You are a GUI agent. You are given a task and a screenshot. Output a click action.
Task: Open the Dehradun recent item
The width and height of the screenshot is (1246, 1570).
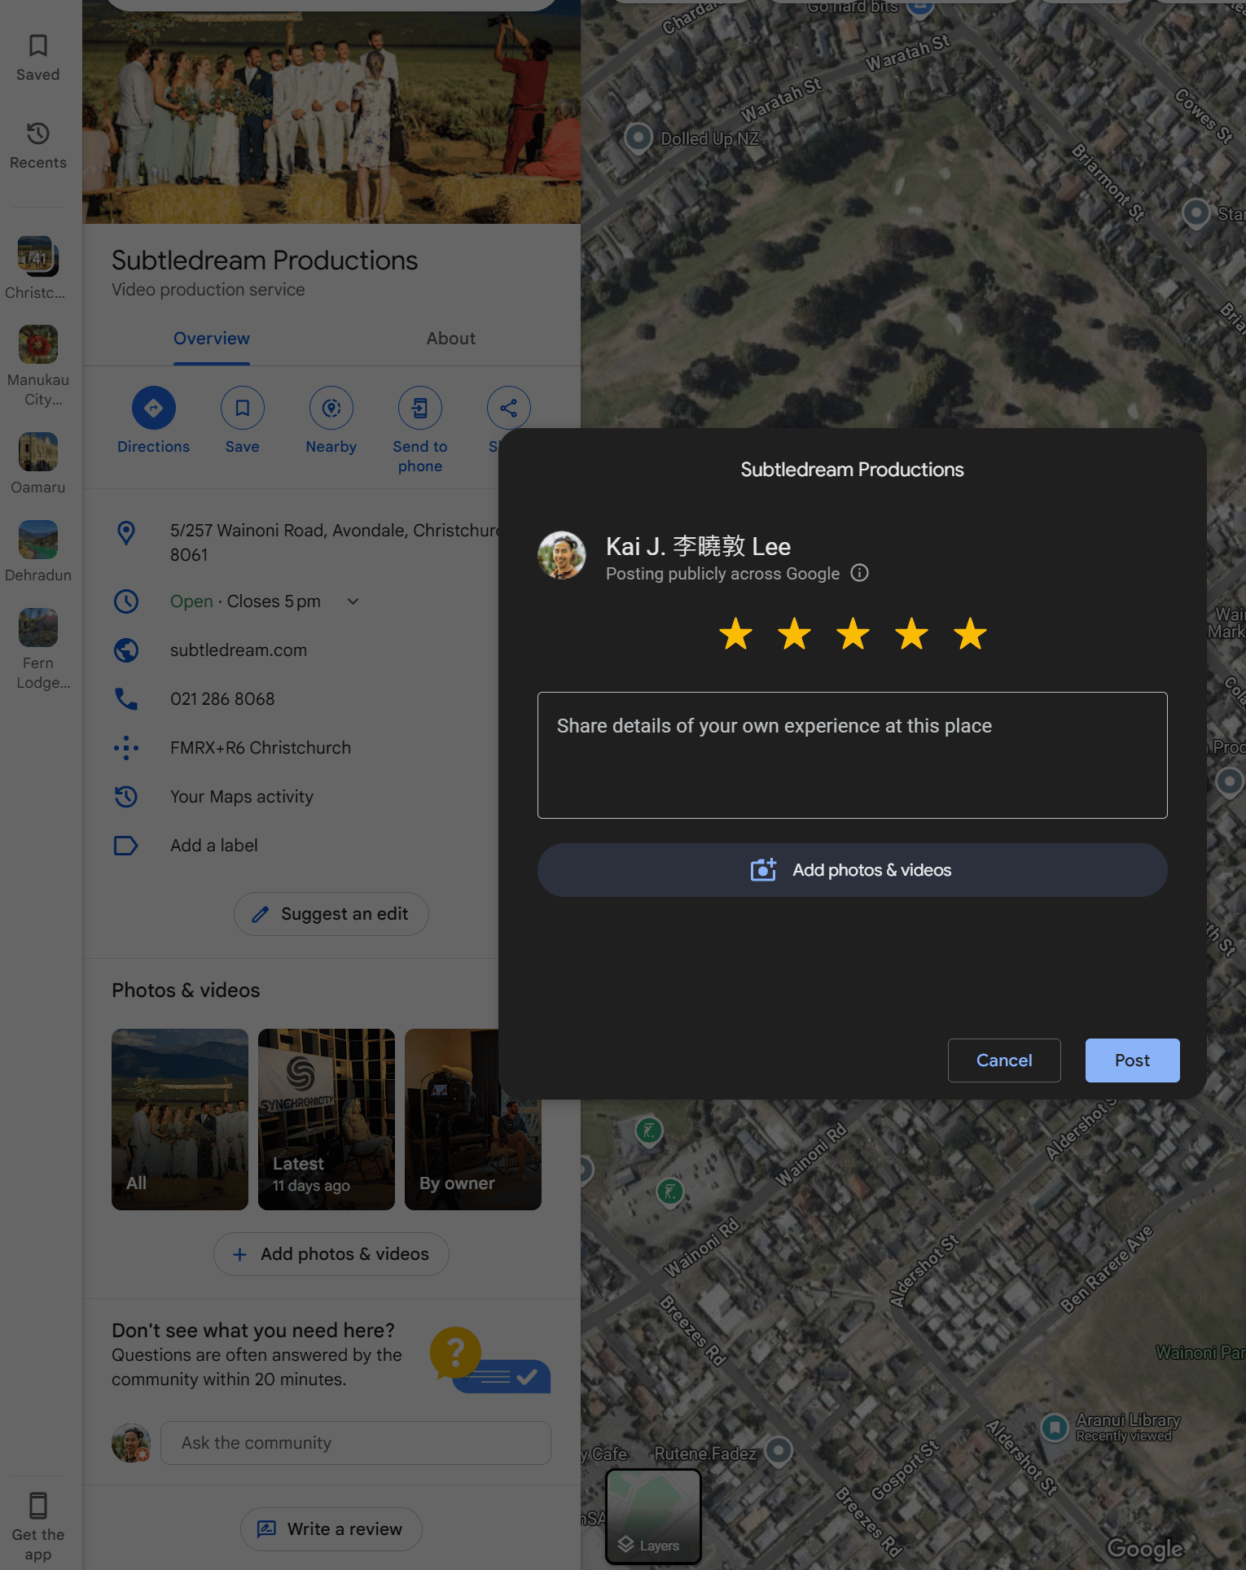pos(38,539)
